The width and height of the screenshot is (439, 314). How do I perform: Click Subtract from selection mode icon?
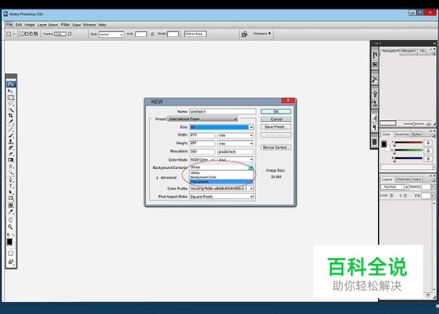click(x=31, y=34)
